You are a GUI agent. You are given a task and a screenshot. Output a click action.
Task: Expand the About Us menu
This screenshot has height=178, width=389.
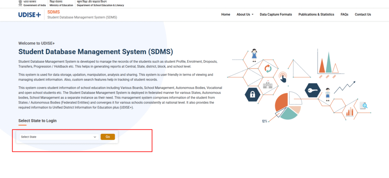pyautogui.click(x=245, y=14)
